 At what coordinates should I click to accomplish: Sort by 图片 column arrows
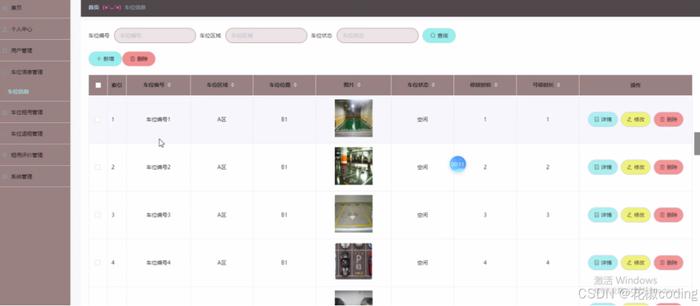click(x=359, y=85)
